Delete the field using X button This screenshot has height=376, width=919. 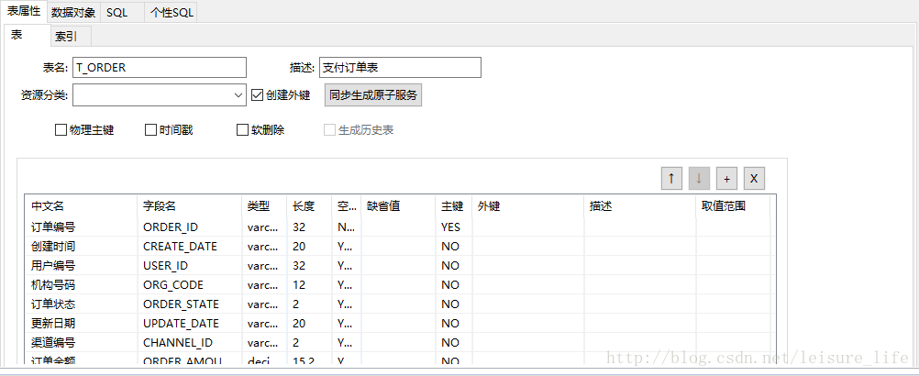(754, 179)
